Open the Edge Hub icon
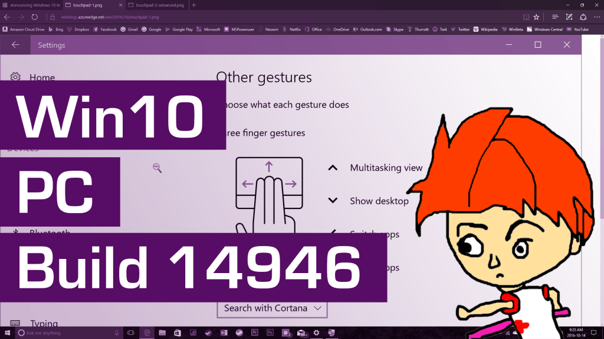This screenshot has height=339, width=604. pyautogui.click(x=555, y=17)
